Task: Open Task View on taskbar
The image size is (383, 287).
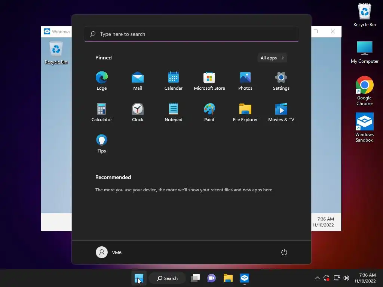Action: [x=195, y=278]
